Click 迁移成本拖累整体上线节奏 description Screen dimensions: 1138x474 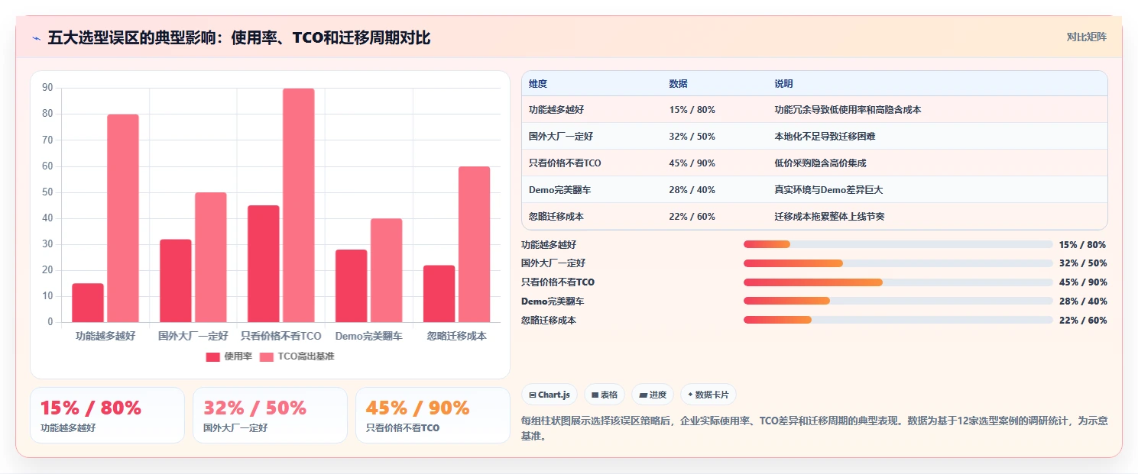pyautogui.click(x=829, y=217)
